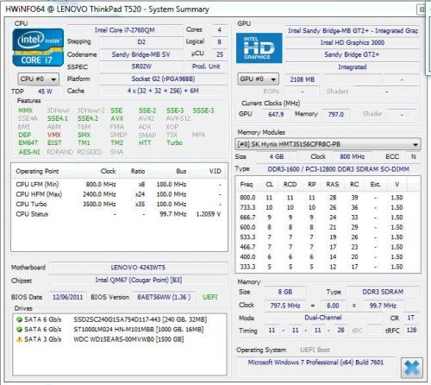Click the memory clock 797.5 MHz value

click(x=285, y=306)
